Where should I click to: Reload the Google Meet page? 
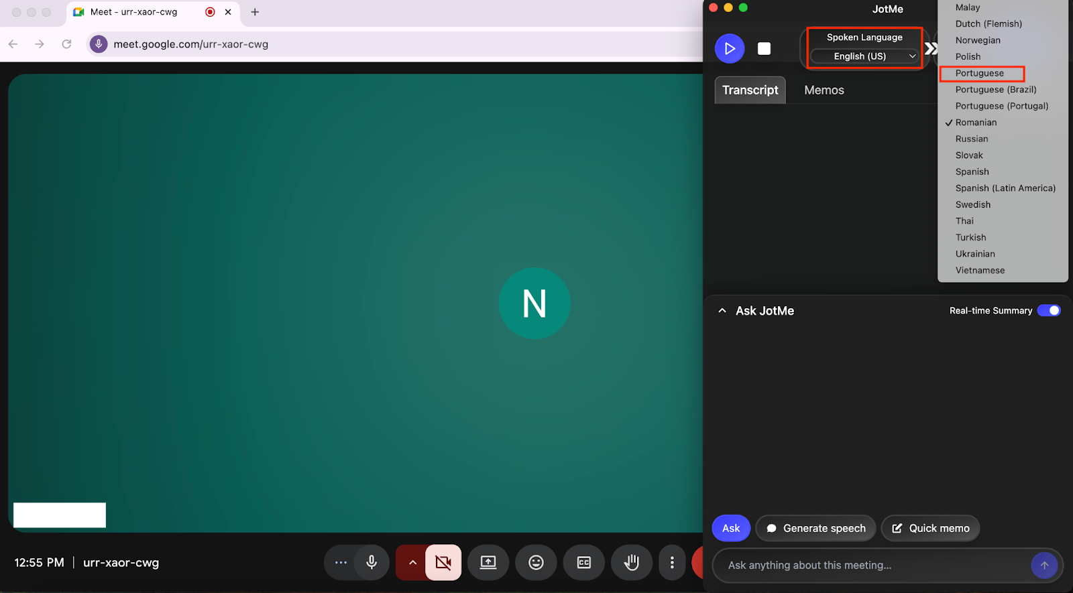coord(66,44)
